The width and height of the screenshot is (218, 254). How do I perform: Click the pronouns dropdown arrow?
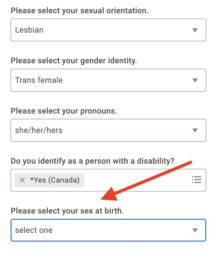[195, 130]
